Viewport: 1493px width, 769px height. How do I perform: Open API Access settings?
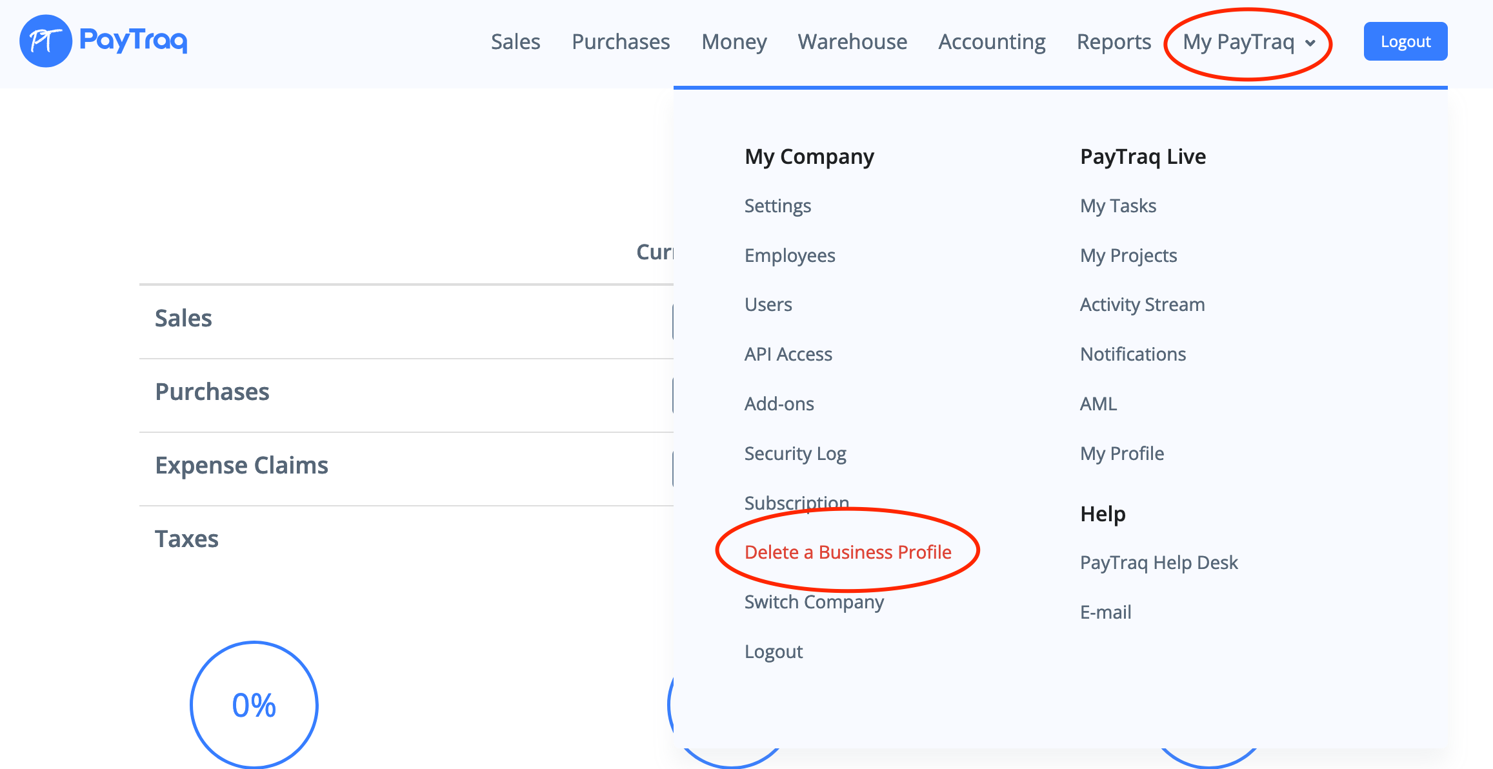(x=788, y=354)
